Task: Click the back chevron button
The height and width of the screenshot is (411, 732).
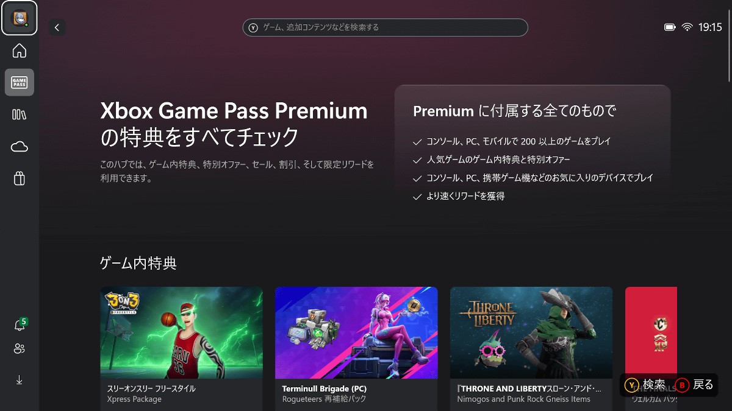Action: point(57,27)
